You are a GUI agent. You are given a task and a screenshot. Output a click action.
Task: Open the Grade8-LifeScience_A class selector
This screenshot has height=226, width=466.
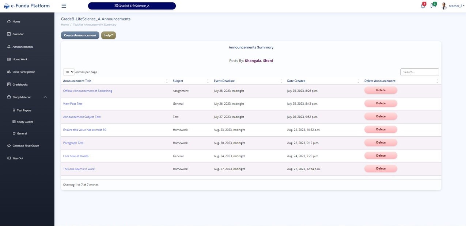[132, 6]
